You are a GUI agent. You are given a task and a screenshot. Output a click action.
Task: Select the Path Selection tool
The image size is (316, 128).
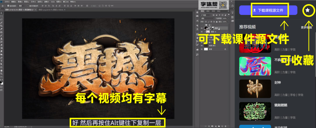[x=2, y=64]
